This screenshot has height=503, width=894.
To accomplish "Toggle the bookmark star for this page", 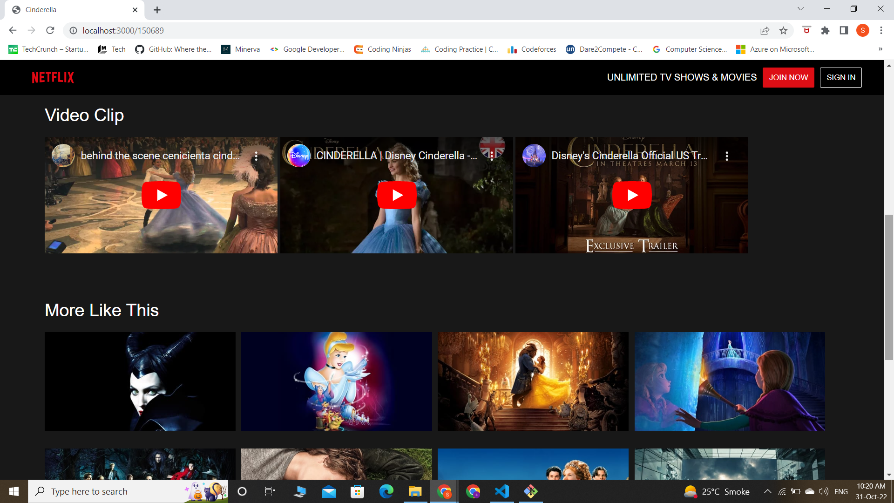I will (784, 30).
